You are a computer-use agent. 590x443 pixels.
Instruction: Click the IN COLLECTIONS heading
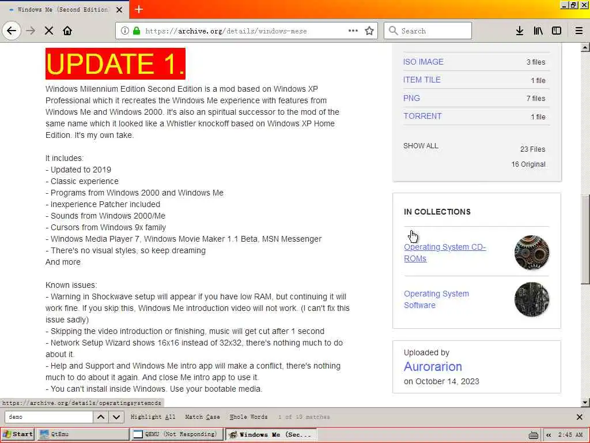[437, 212]
